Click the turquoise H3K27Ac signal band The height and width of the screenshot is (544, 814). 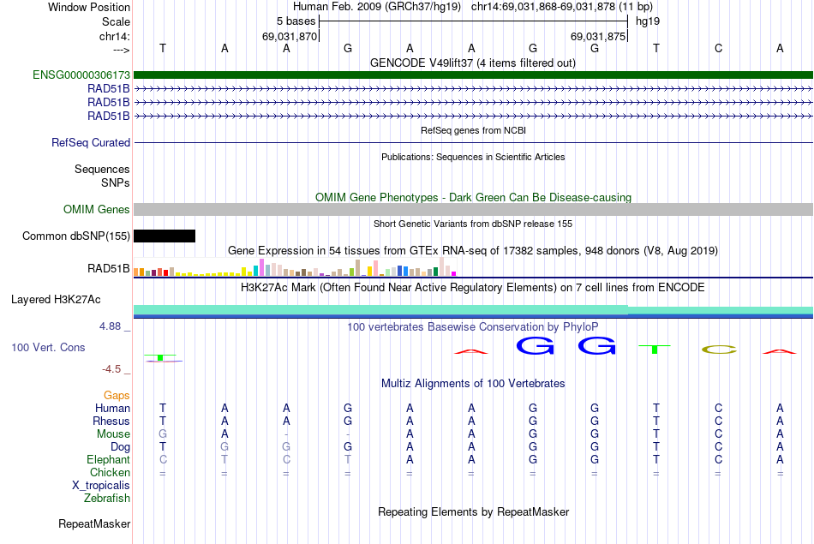point(473,310)
